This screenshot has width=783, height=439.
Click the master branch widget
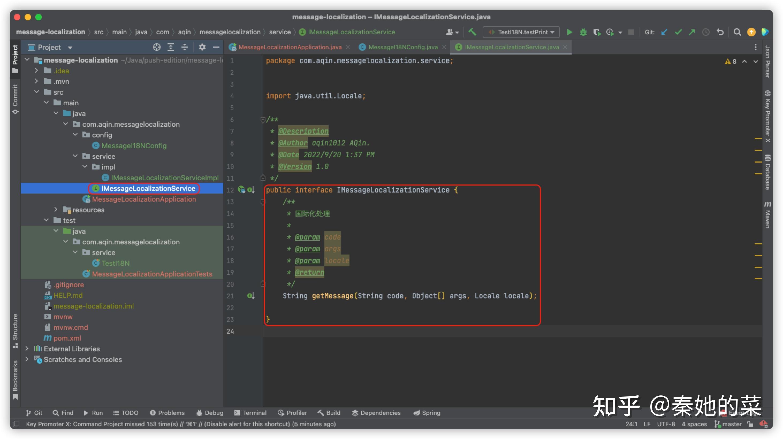pyautogui.click(x=728, y=424)
